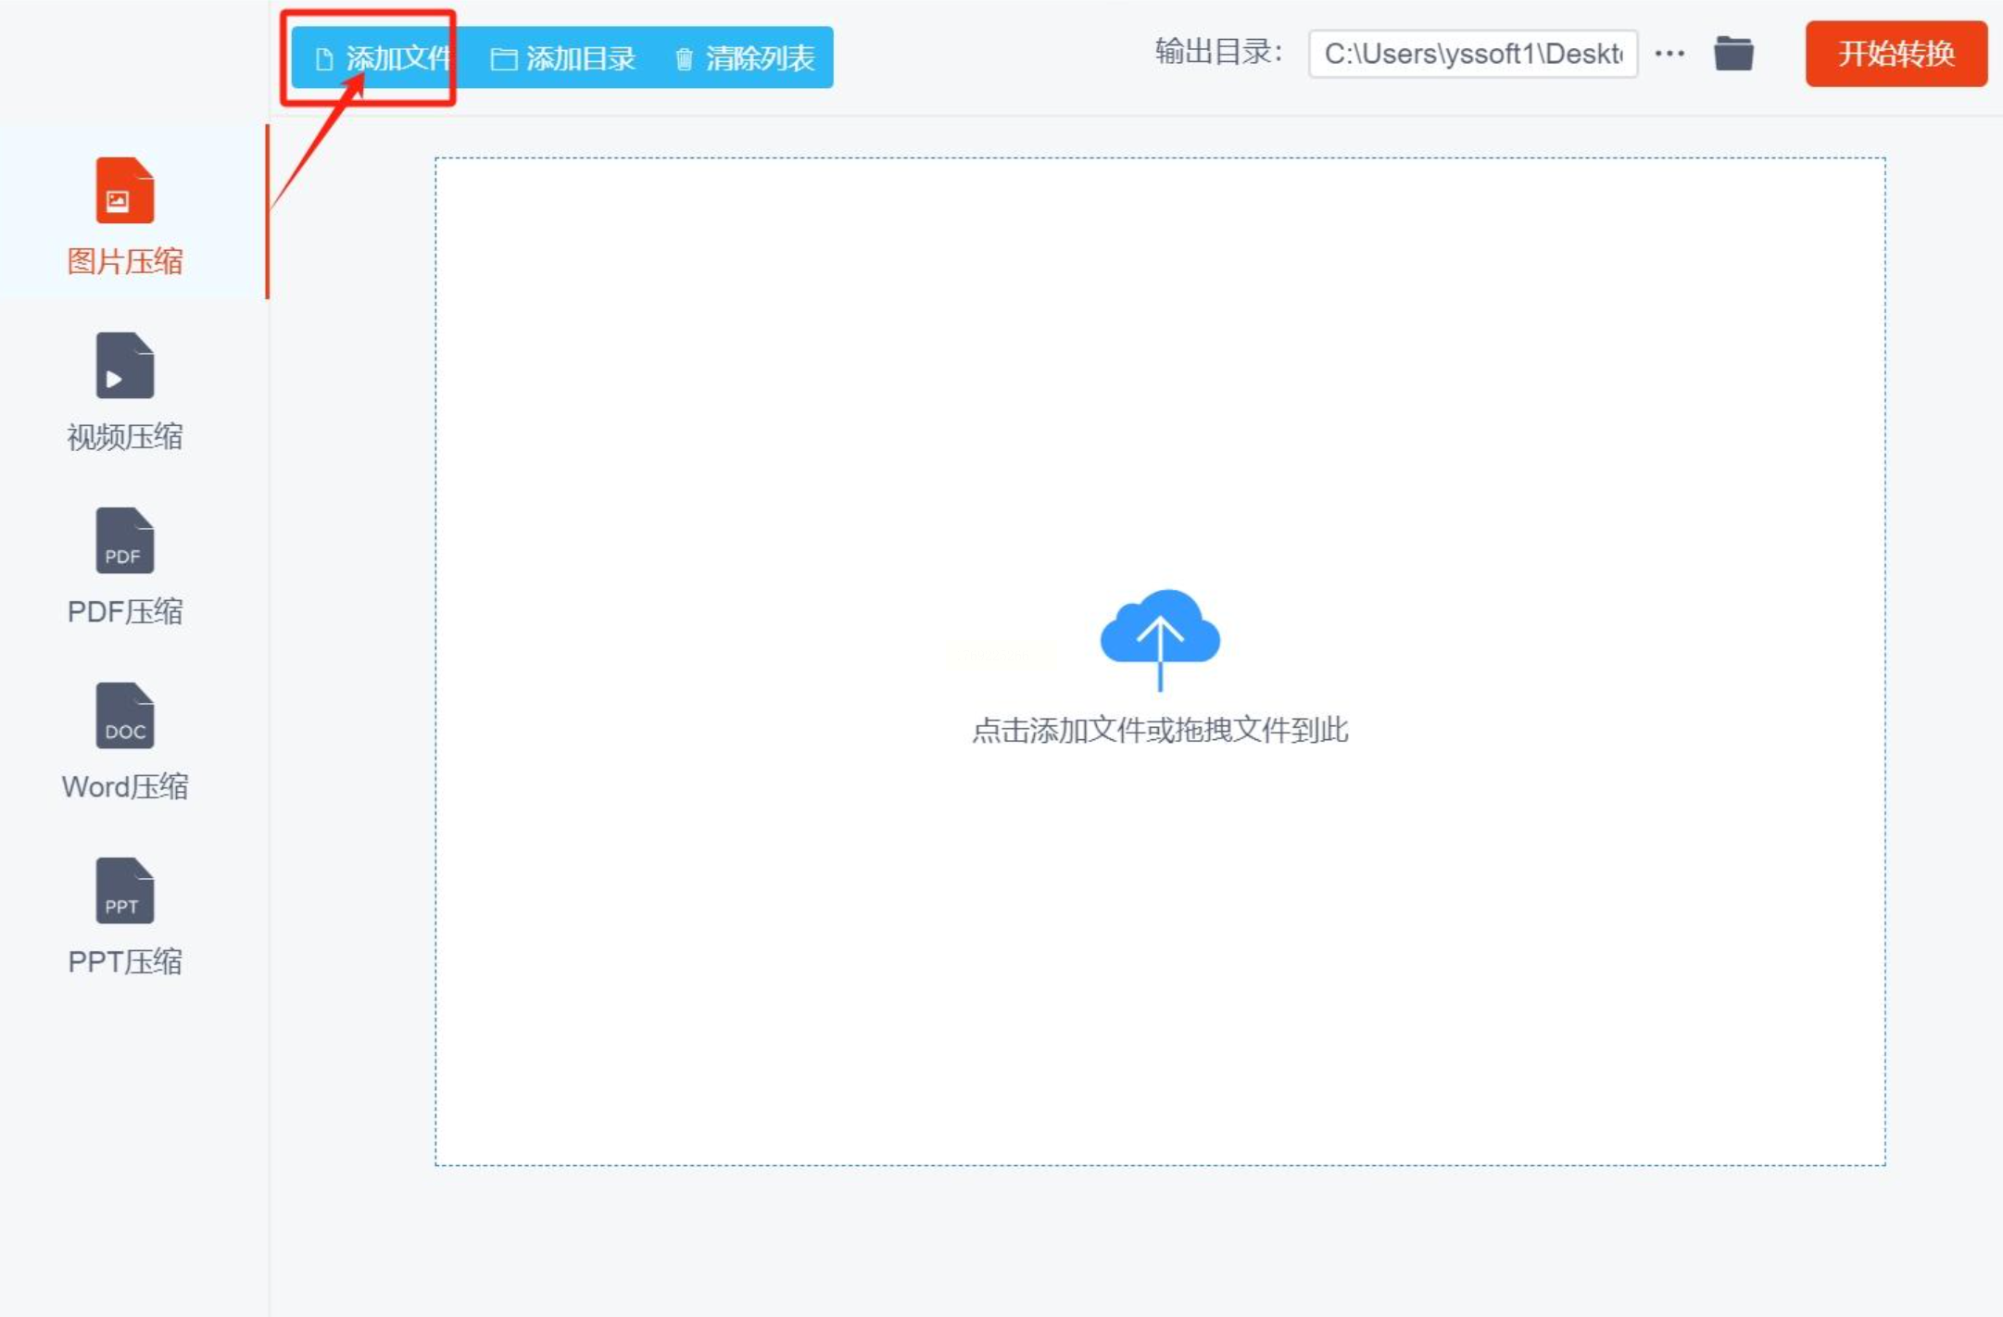Click the trash icon in 清除列表
2003x1317 pixels.
(684, 59)
